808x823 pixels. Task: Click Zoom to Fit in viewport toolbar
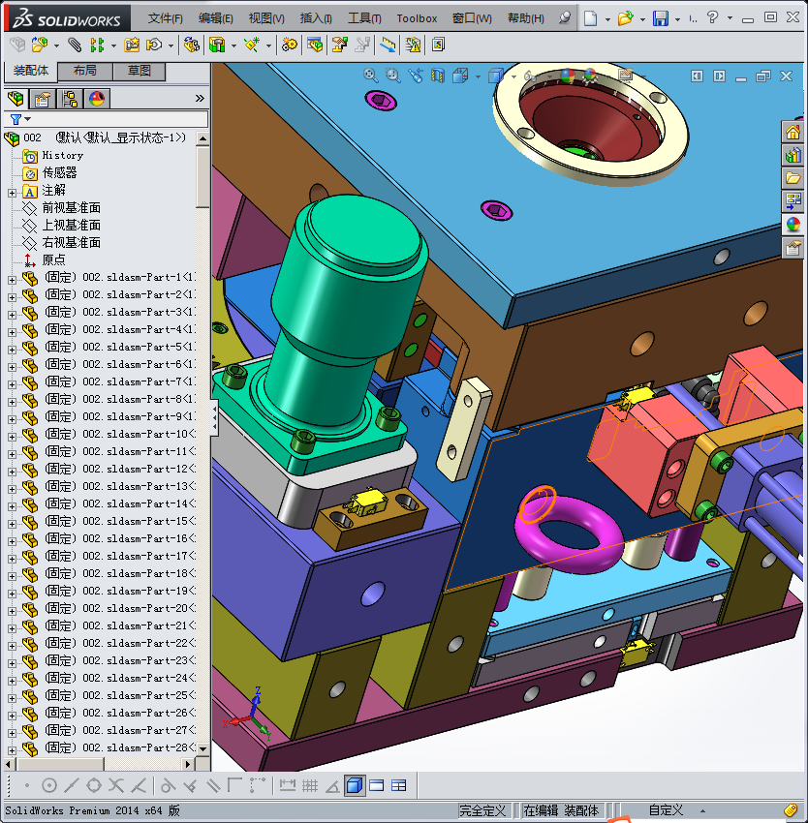[x=371, y=76]
